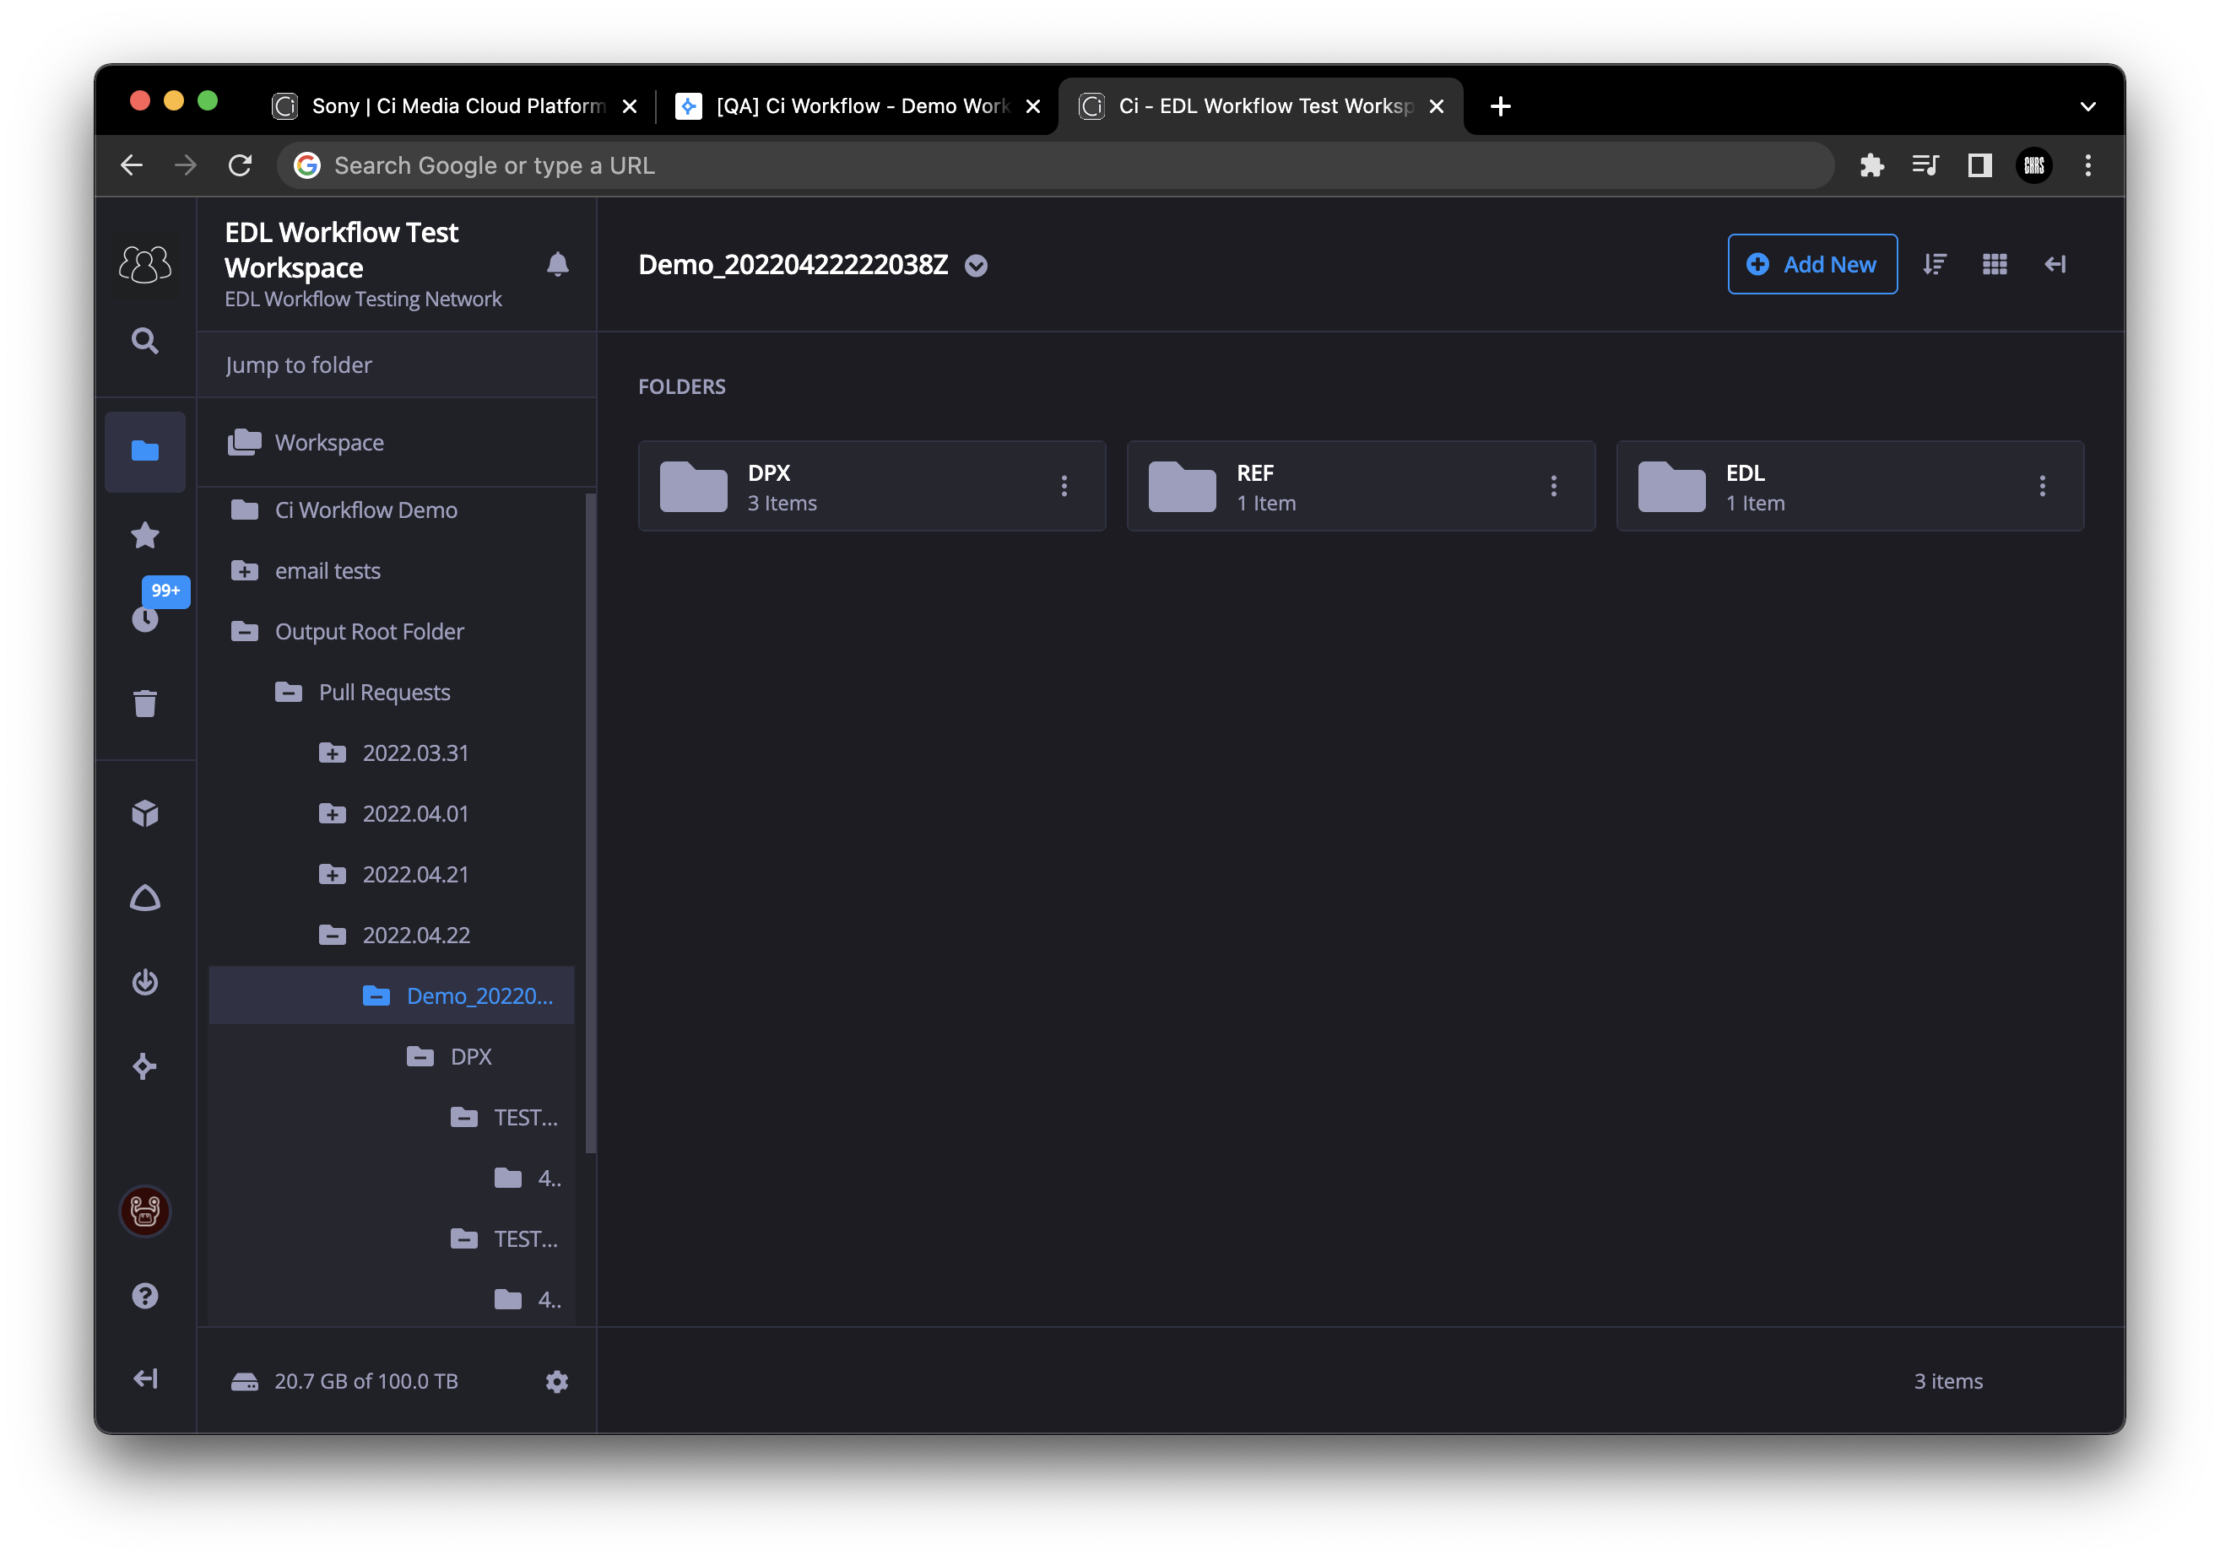Viewport: 2220px width, 1559px height.
Task: Collapse details panel arrow icon at top right
Action: coord(2055,264)
